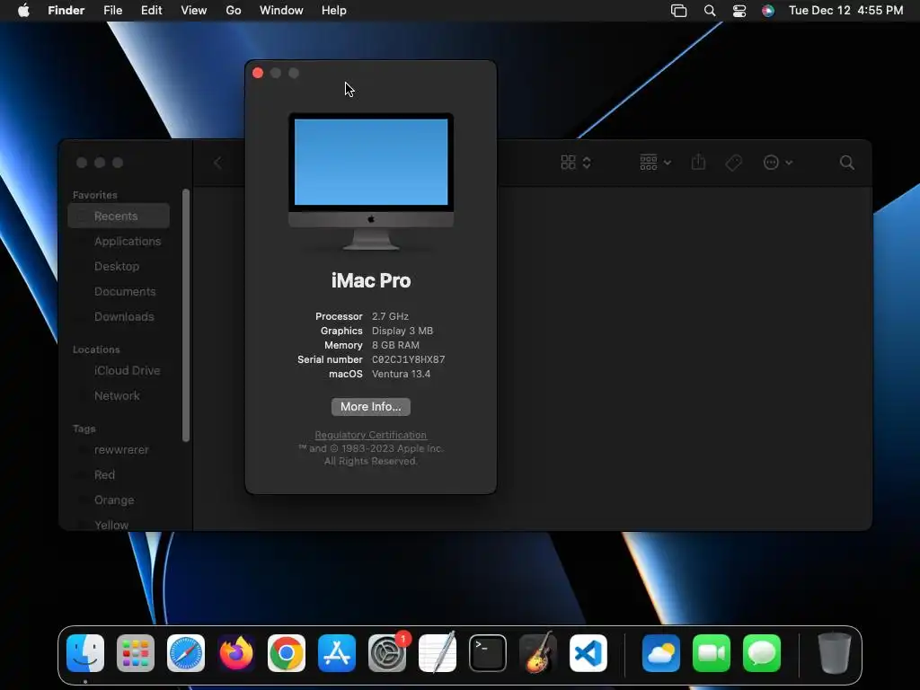The height and width of the screenshot is (690, 920).
Task: Launch Firefox from the Dock
Action: point(236,653)
